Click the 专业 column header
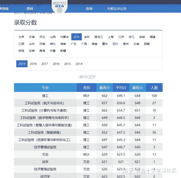This screenshot has width=181, height=178. point(45,88)
